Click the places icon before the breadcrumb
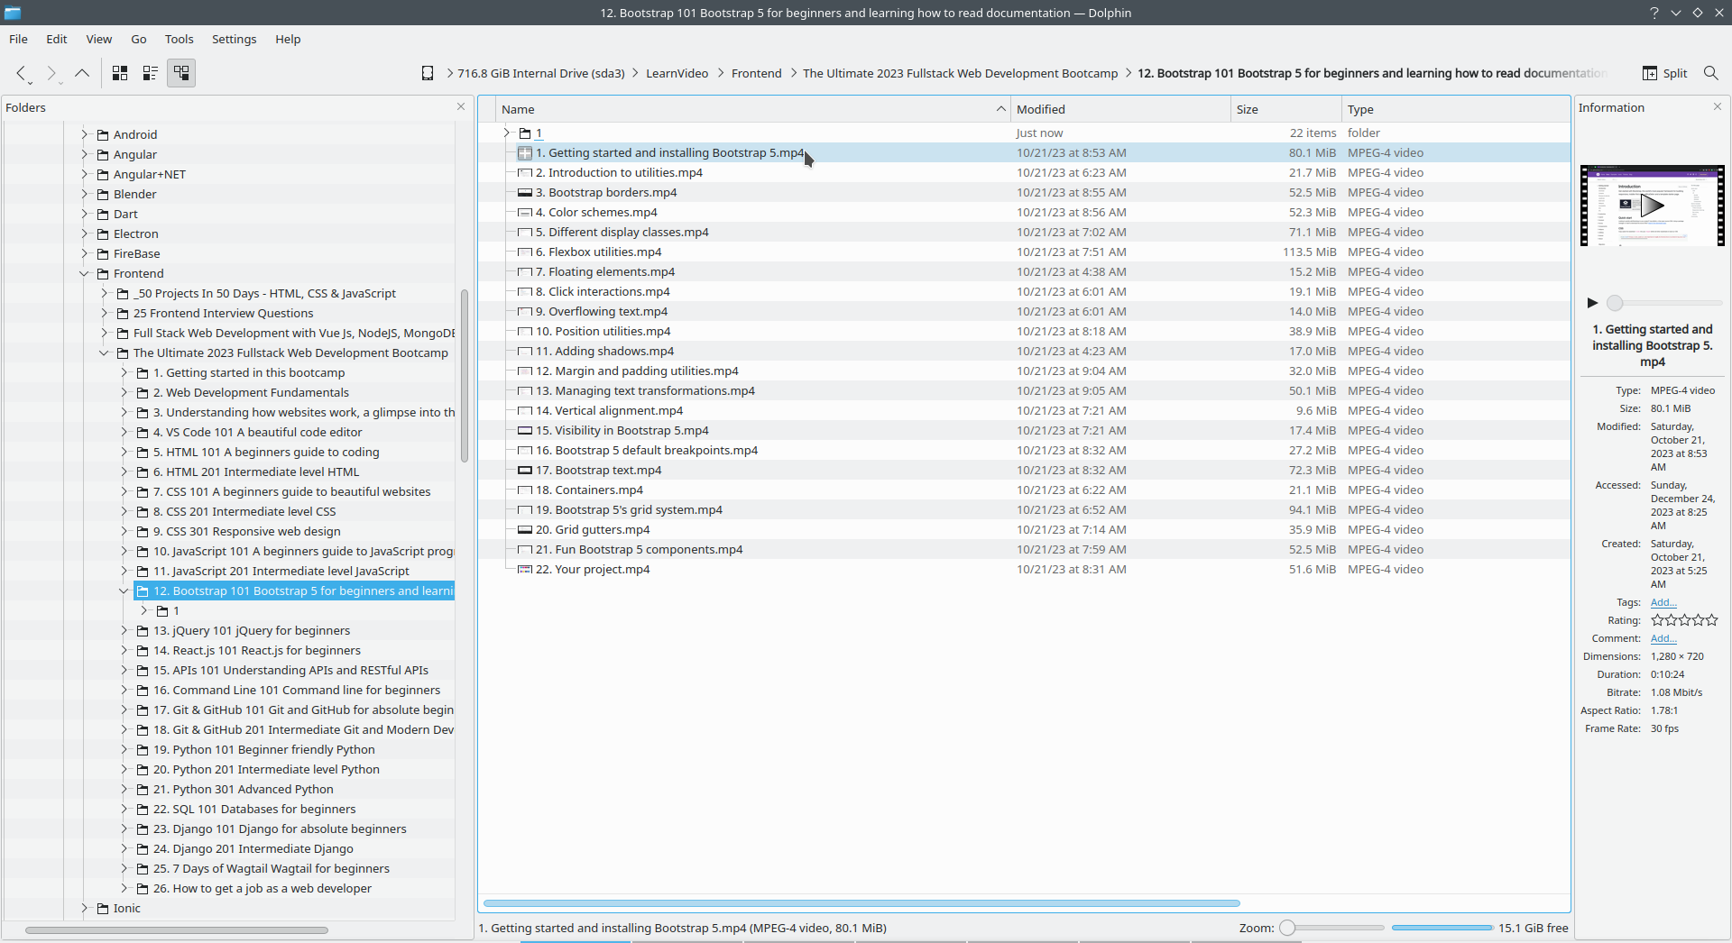 (428, 73)
